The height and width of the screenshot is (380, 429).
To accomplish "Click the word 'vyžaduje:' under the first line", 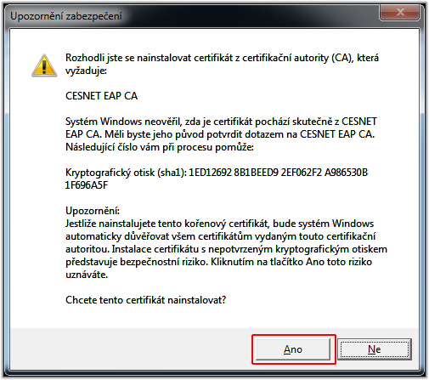I will pos(86,71).
